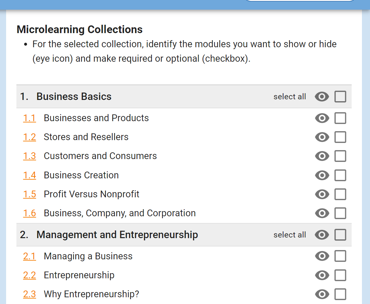Screen dimensions: 370x304
Task: Toggle visibility of Stores and Resellers
Action: [x=322, y=137]
